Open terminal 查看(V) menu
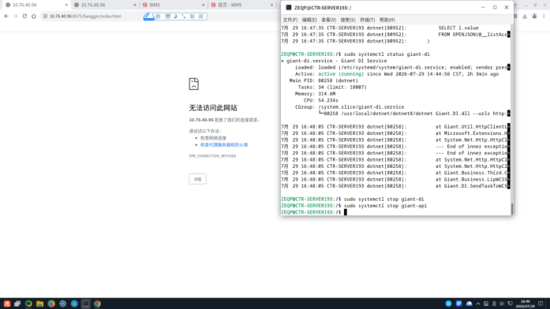 click(x=329, y=20)
